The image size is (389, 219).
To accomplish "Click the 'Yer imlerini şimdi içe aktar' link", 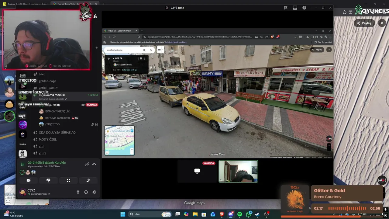I will [x=175, y=42].
